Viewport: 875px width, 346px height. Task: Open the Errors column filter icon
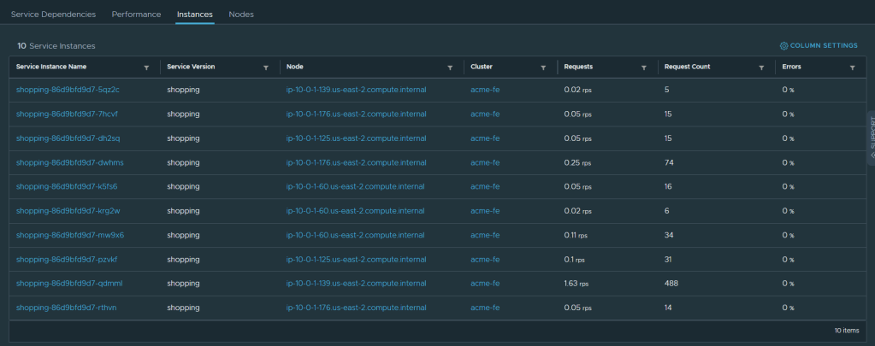click(x=852, y=67)
